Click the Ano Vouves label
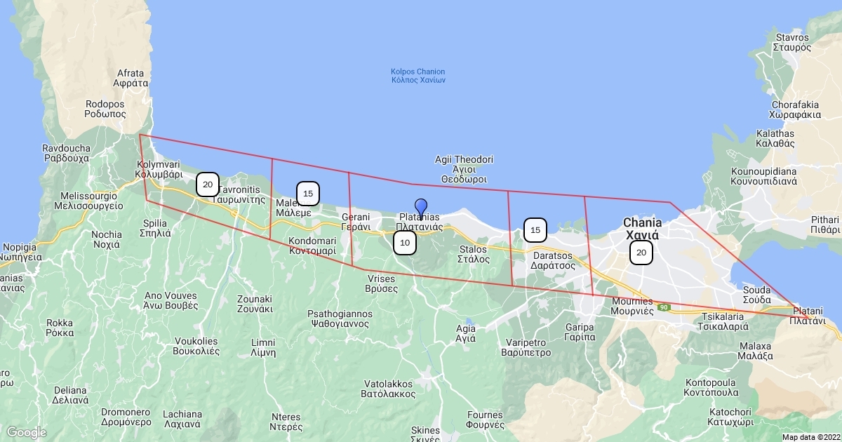The width and height of the screenshot is (842, 442). click(171, 300)
